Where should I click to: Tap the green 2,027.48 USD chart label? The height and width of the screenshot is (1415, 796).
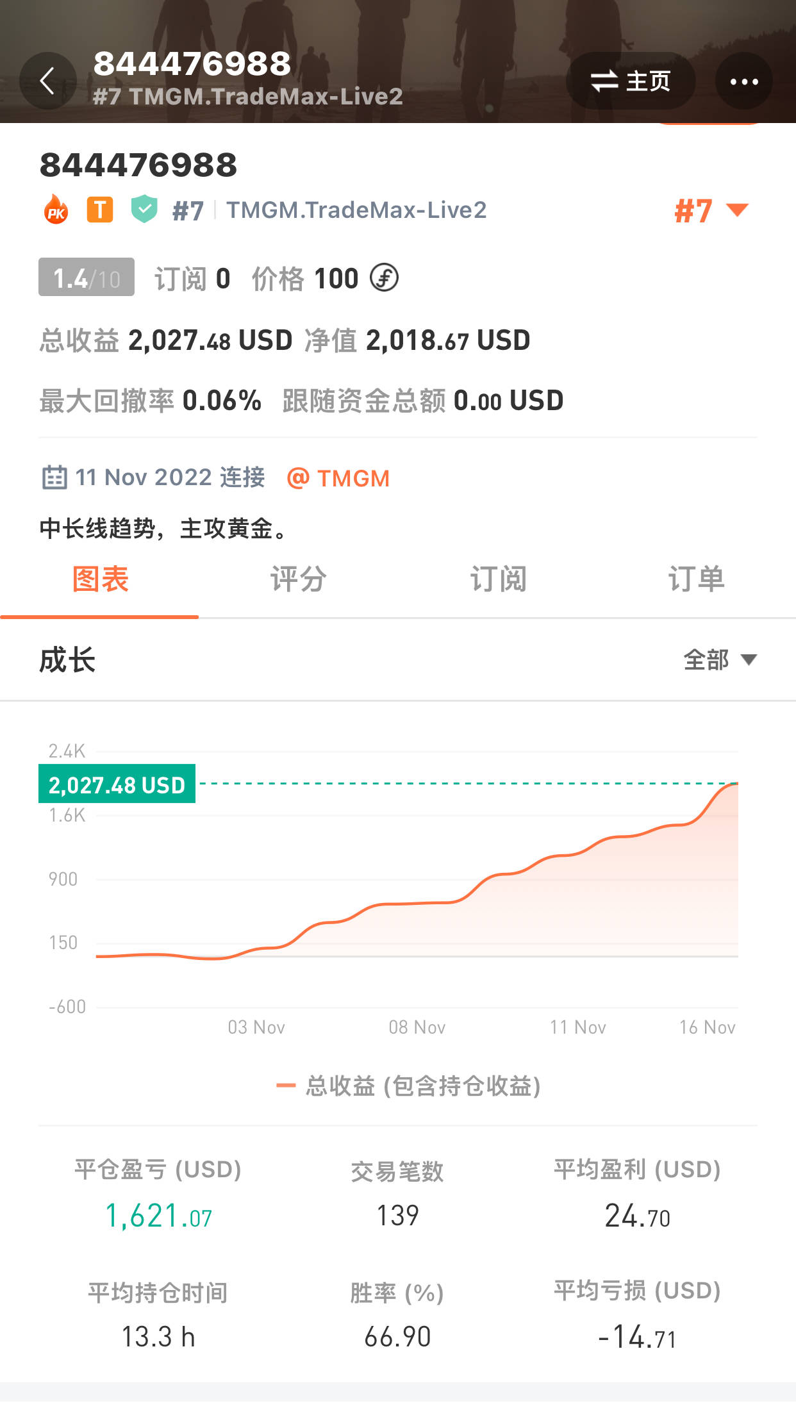(x=117, y=784)
